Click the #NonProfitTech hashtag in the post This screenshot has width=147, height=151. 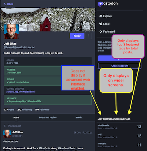(67, 148)
